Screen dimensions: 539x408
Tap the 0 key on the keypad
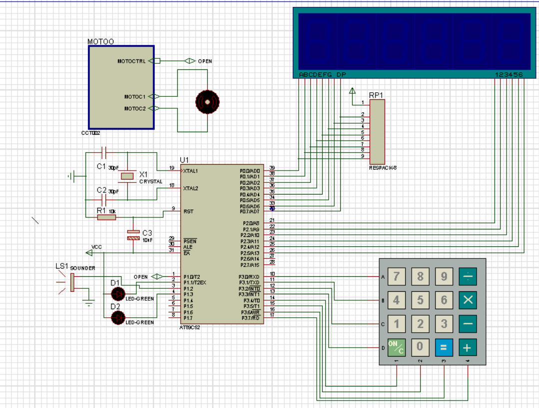click(420, 347)
